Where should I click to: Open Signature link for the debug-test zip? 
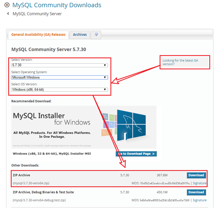pos(200,200)
